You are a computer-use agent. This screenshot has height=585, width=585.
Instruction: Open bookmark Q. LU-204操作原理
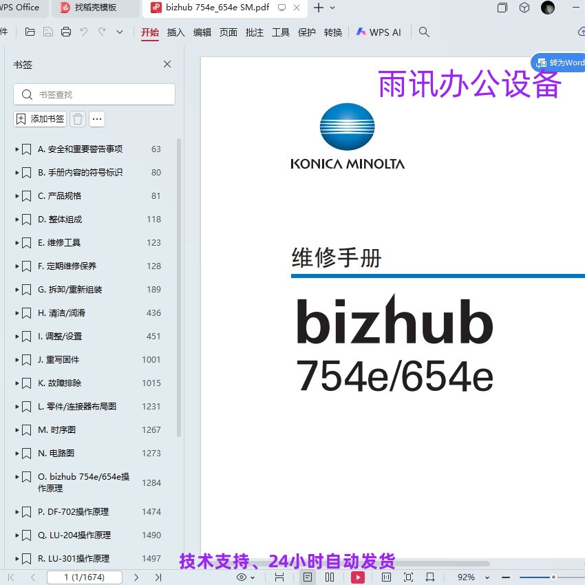(74, 535)
